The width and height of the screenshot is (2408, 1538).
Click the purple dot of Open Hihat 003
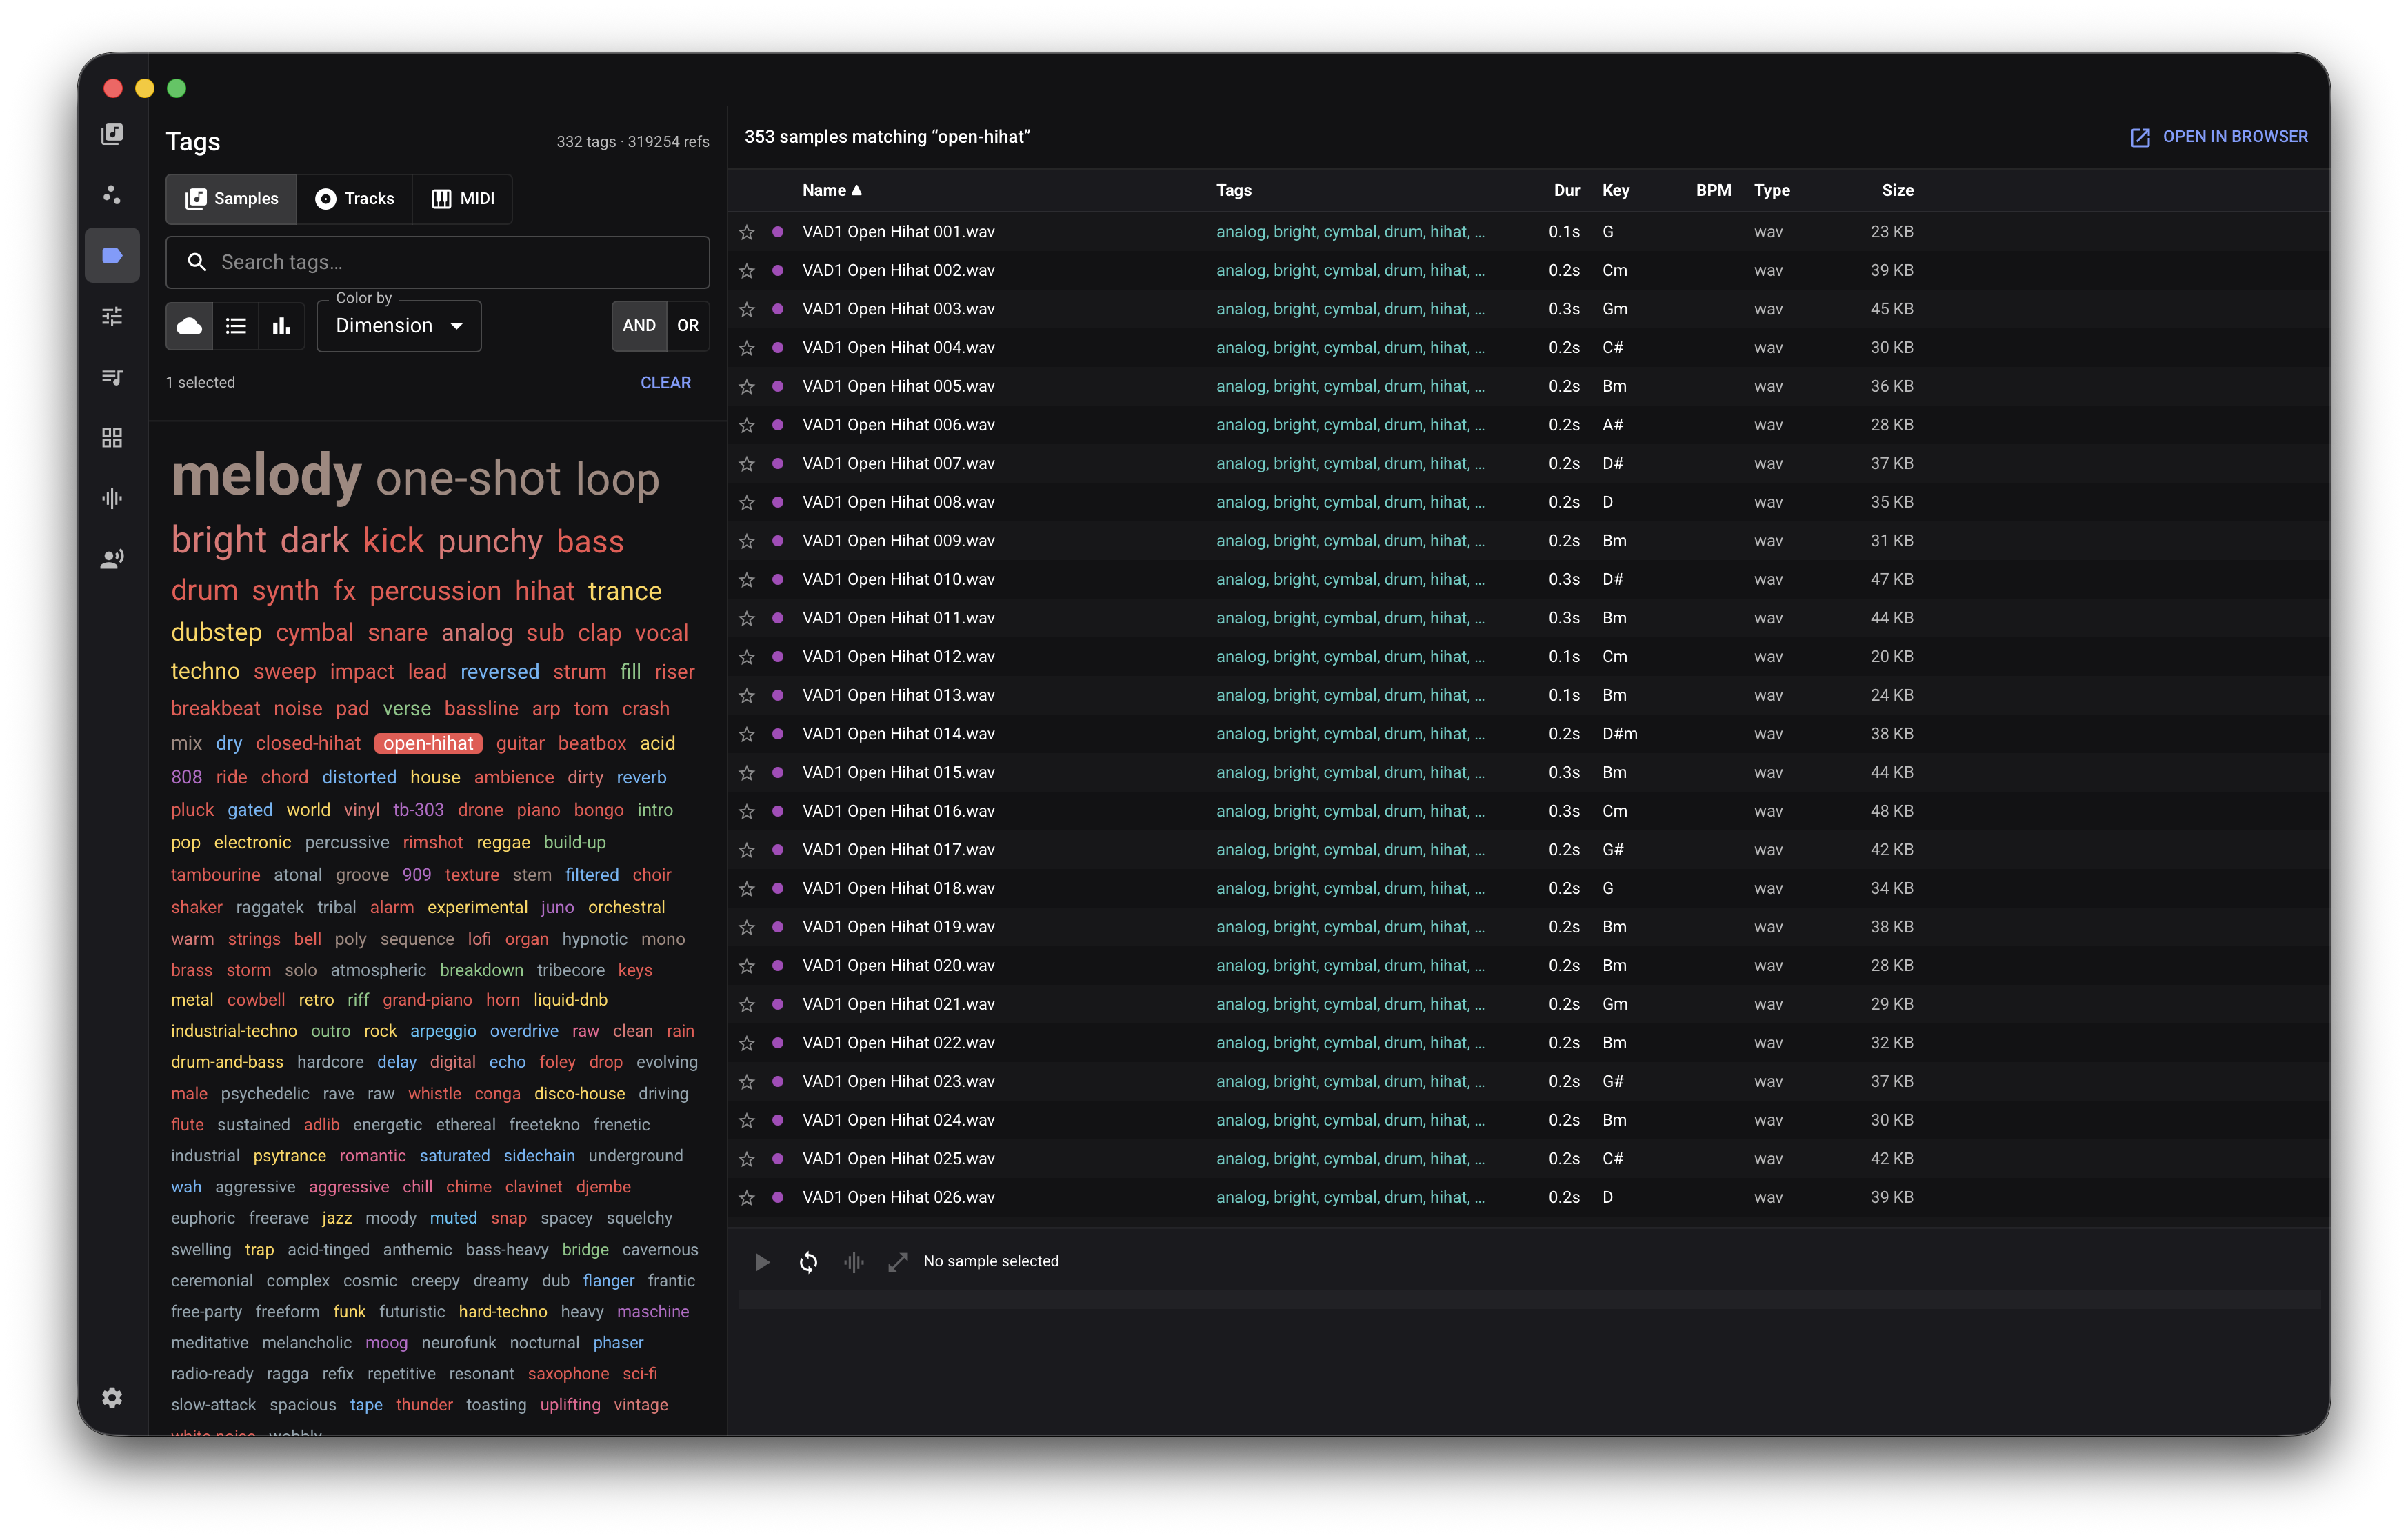pyautogui.click(x=778, y=309)
